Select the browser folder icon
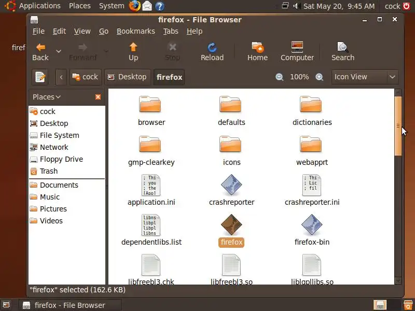Viewport: 415px width, 311px height. tap(150, 105)
